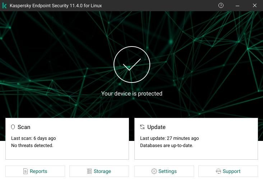Click the Kaspersky logo icon in title bar

pyautogui.click(x=4, y=6)
